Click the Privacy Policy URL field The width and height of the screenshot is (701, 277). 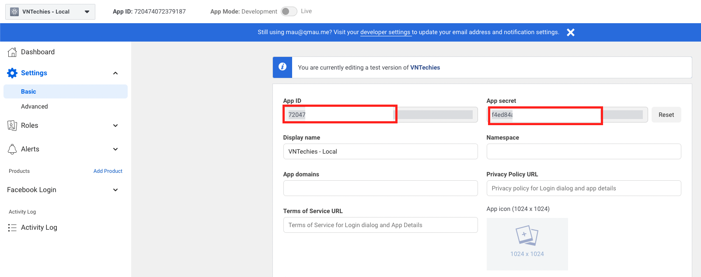(583, 188)
